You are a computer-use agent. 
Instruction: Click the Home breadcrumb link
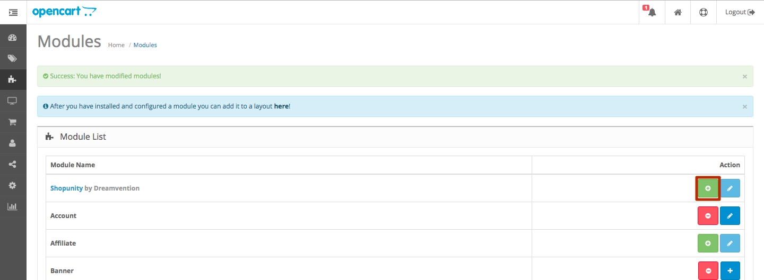click(x=116, y=46)
